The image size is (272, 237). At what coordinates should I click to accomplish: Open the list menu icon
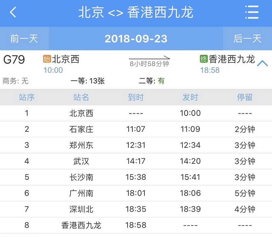click(252, 13)
